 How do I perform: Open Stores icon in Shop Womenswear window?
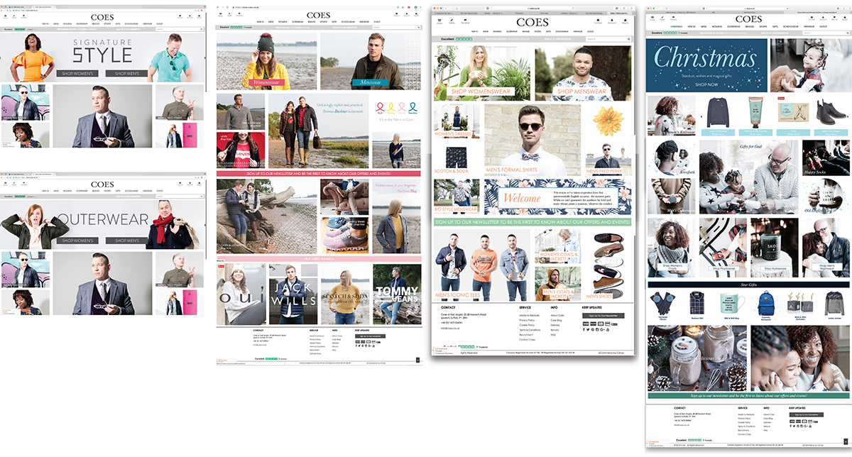[439, 21]
